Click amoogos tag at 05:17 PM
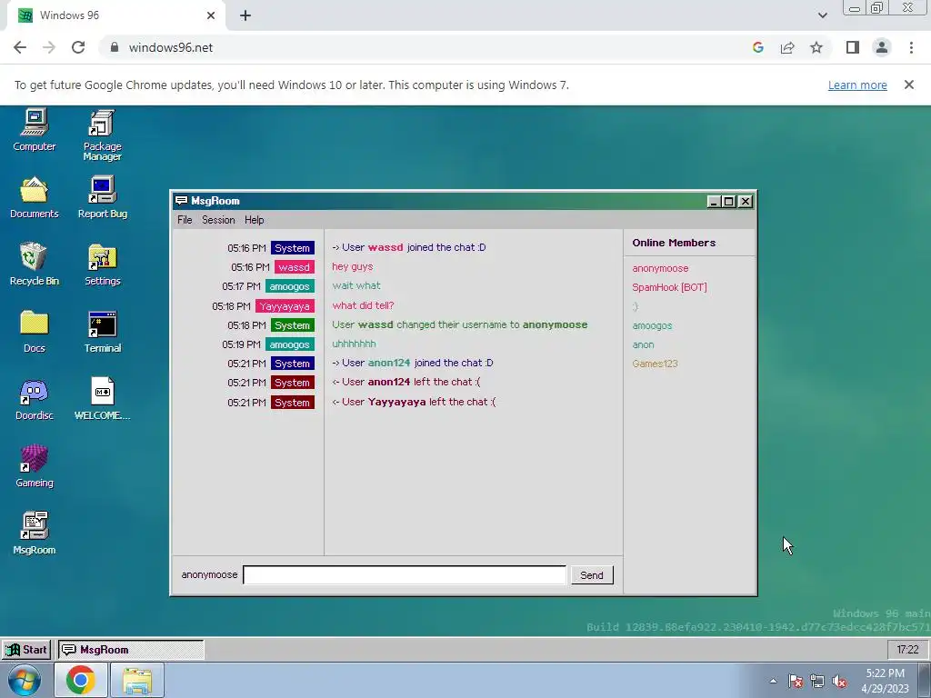The height and width of the screenshot is (698, 931). point(290,286)
